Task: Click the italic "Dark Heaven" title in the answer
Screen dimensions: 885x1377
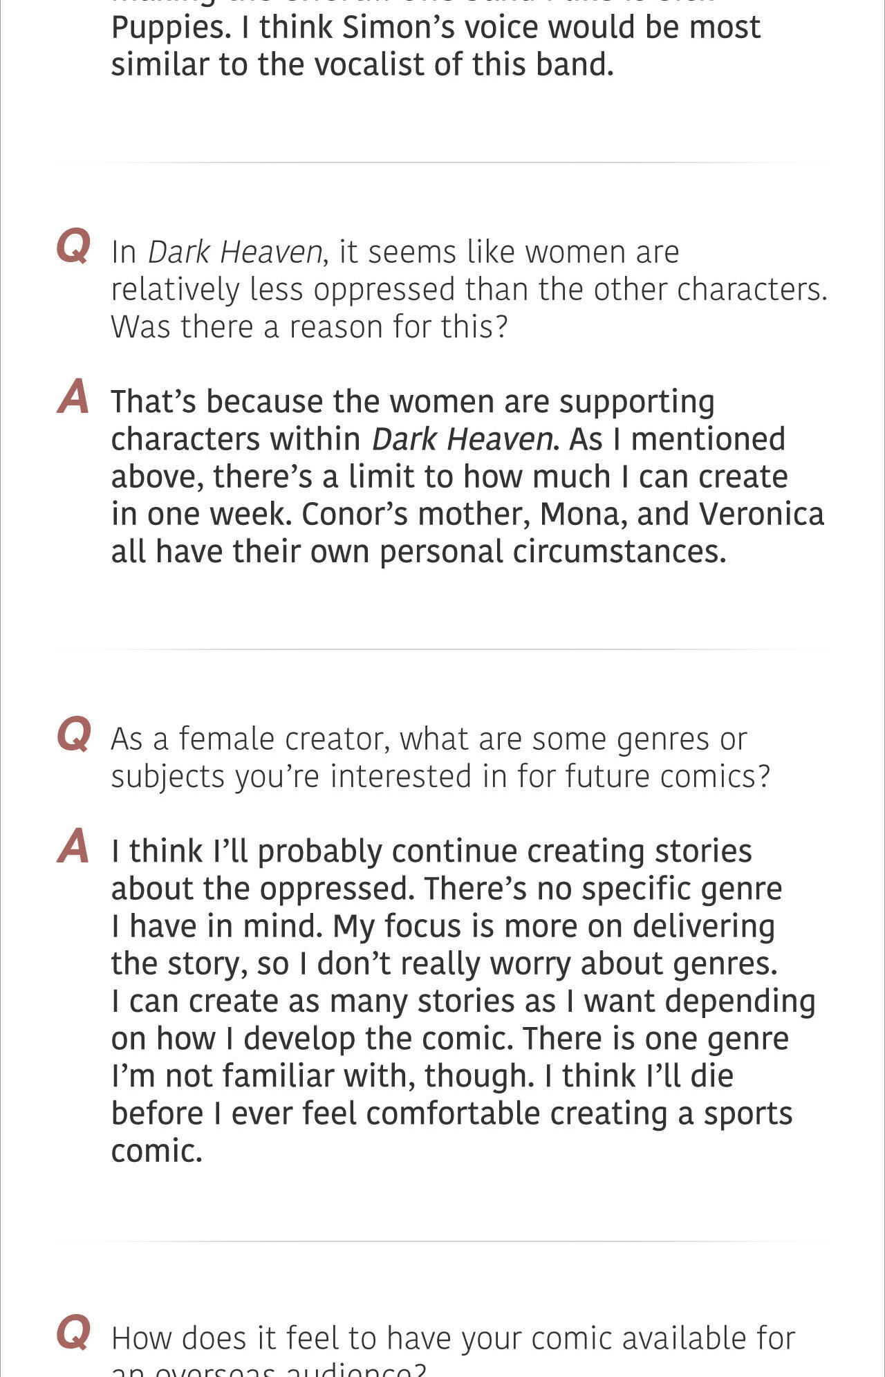Action: click(463, 439)
